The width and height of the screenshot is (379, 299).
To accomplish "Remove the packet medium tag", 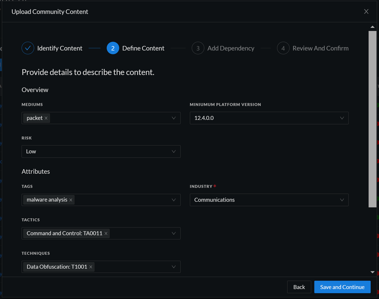I will click(x=46, y=118).
